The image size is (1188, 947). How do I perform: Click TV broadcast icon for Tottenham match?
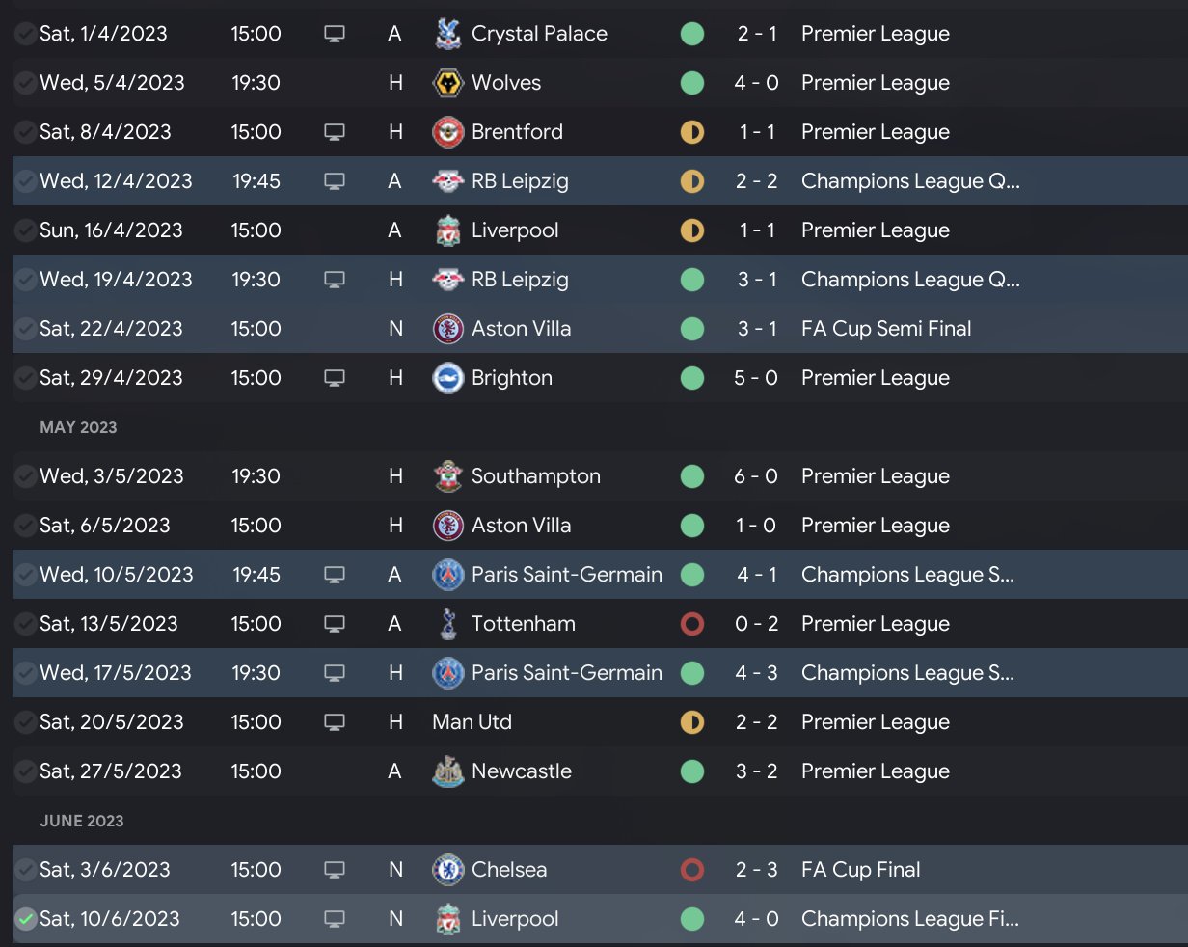click(335, 624)
